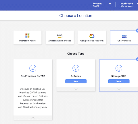Screen dimensions: 138x124
Task: Click the Workspace-1 name
Action: (127, 6)
